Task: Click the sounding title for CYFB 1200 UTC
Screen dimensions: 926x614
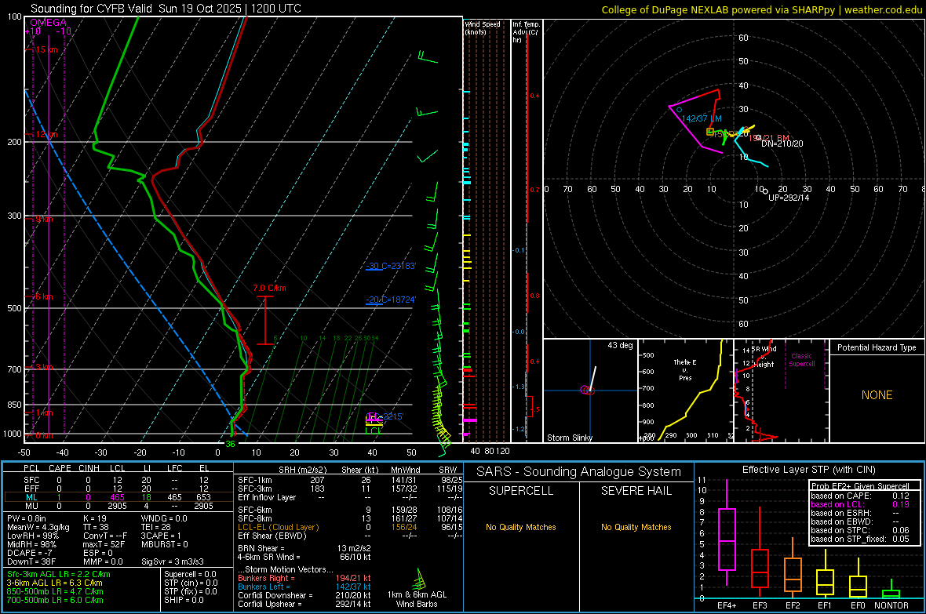Action: click(166, 9)
